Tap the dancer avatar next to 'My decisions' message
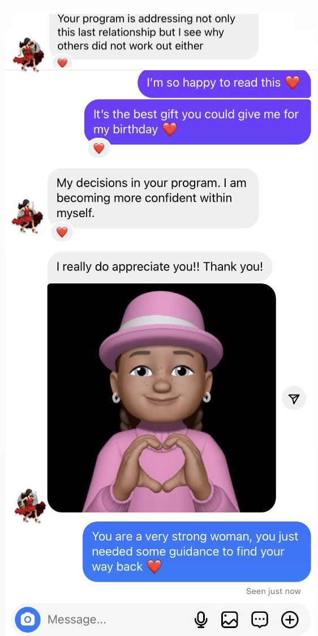 (28, 216)
